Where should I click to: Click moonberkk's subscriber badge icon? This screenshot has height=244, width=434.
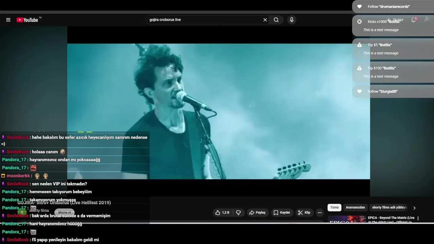pyautogui.click(x=3, y=176)
